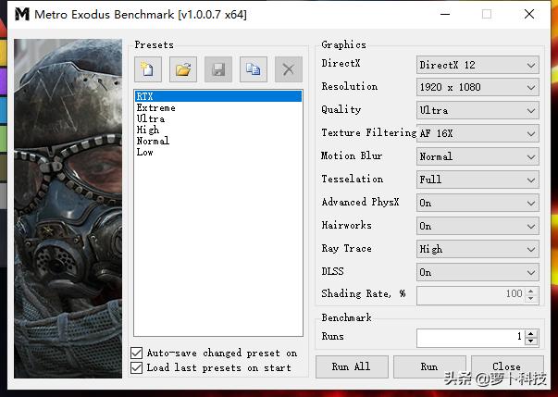Click the New preset icon
Image resolution: width=558 pixels, height=397 pixels.
point(148,69)
